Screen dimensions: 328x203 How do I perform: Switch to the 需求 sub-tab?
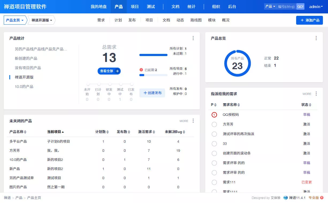point(101,20)
